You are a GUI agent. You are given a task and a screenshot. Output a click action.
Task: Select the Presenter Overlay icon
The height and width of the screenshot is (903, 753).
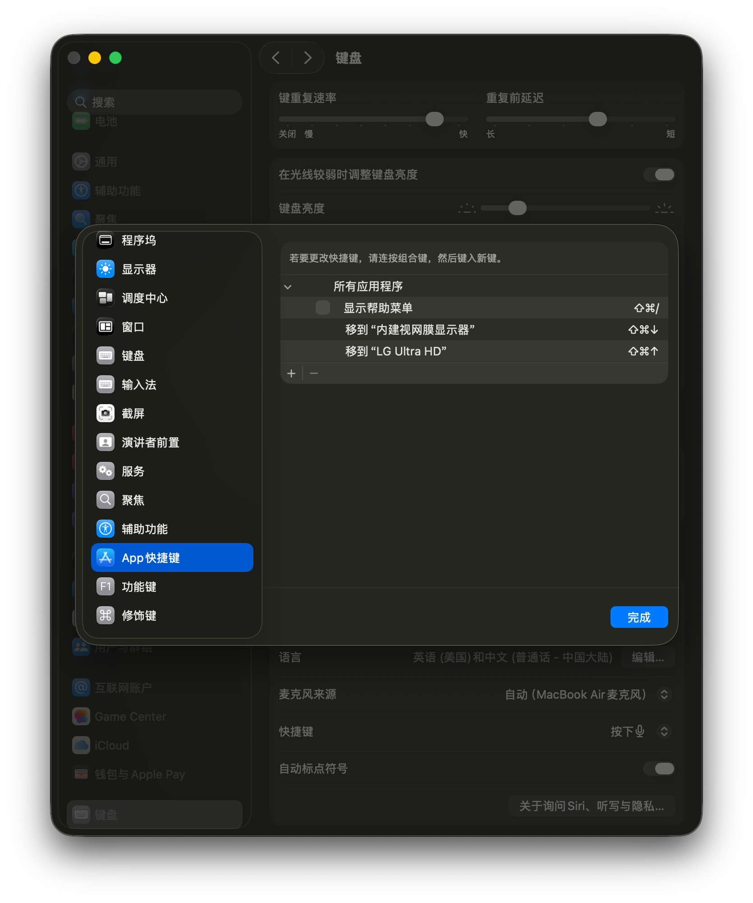tap(106, 442)
